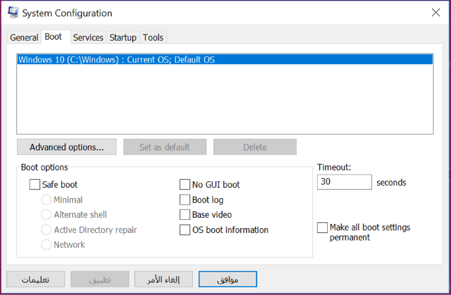Select the Windows 10 (C:\Windows) boot entry

(x=225, y=60)
